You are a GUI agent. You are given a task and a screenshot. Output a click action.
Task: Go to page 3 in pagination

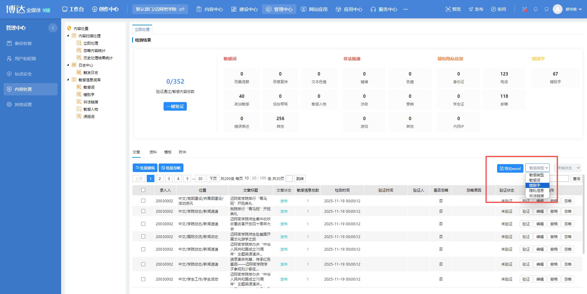point(169,178)
